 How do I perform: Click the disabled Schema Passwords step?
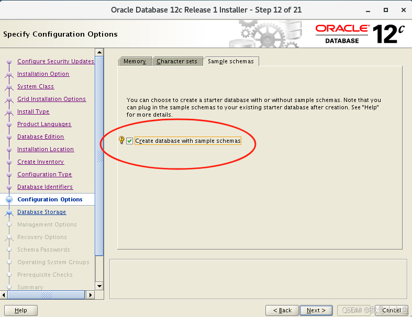tap(43, 250)
